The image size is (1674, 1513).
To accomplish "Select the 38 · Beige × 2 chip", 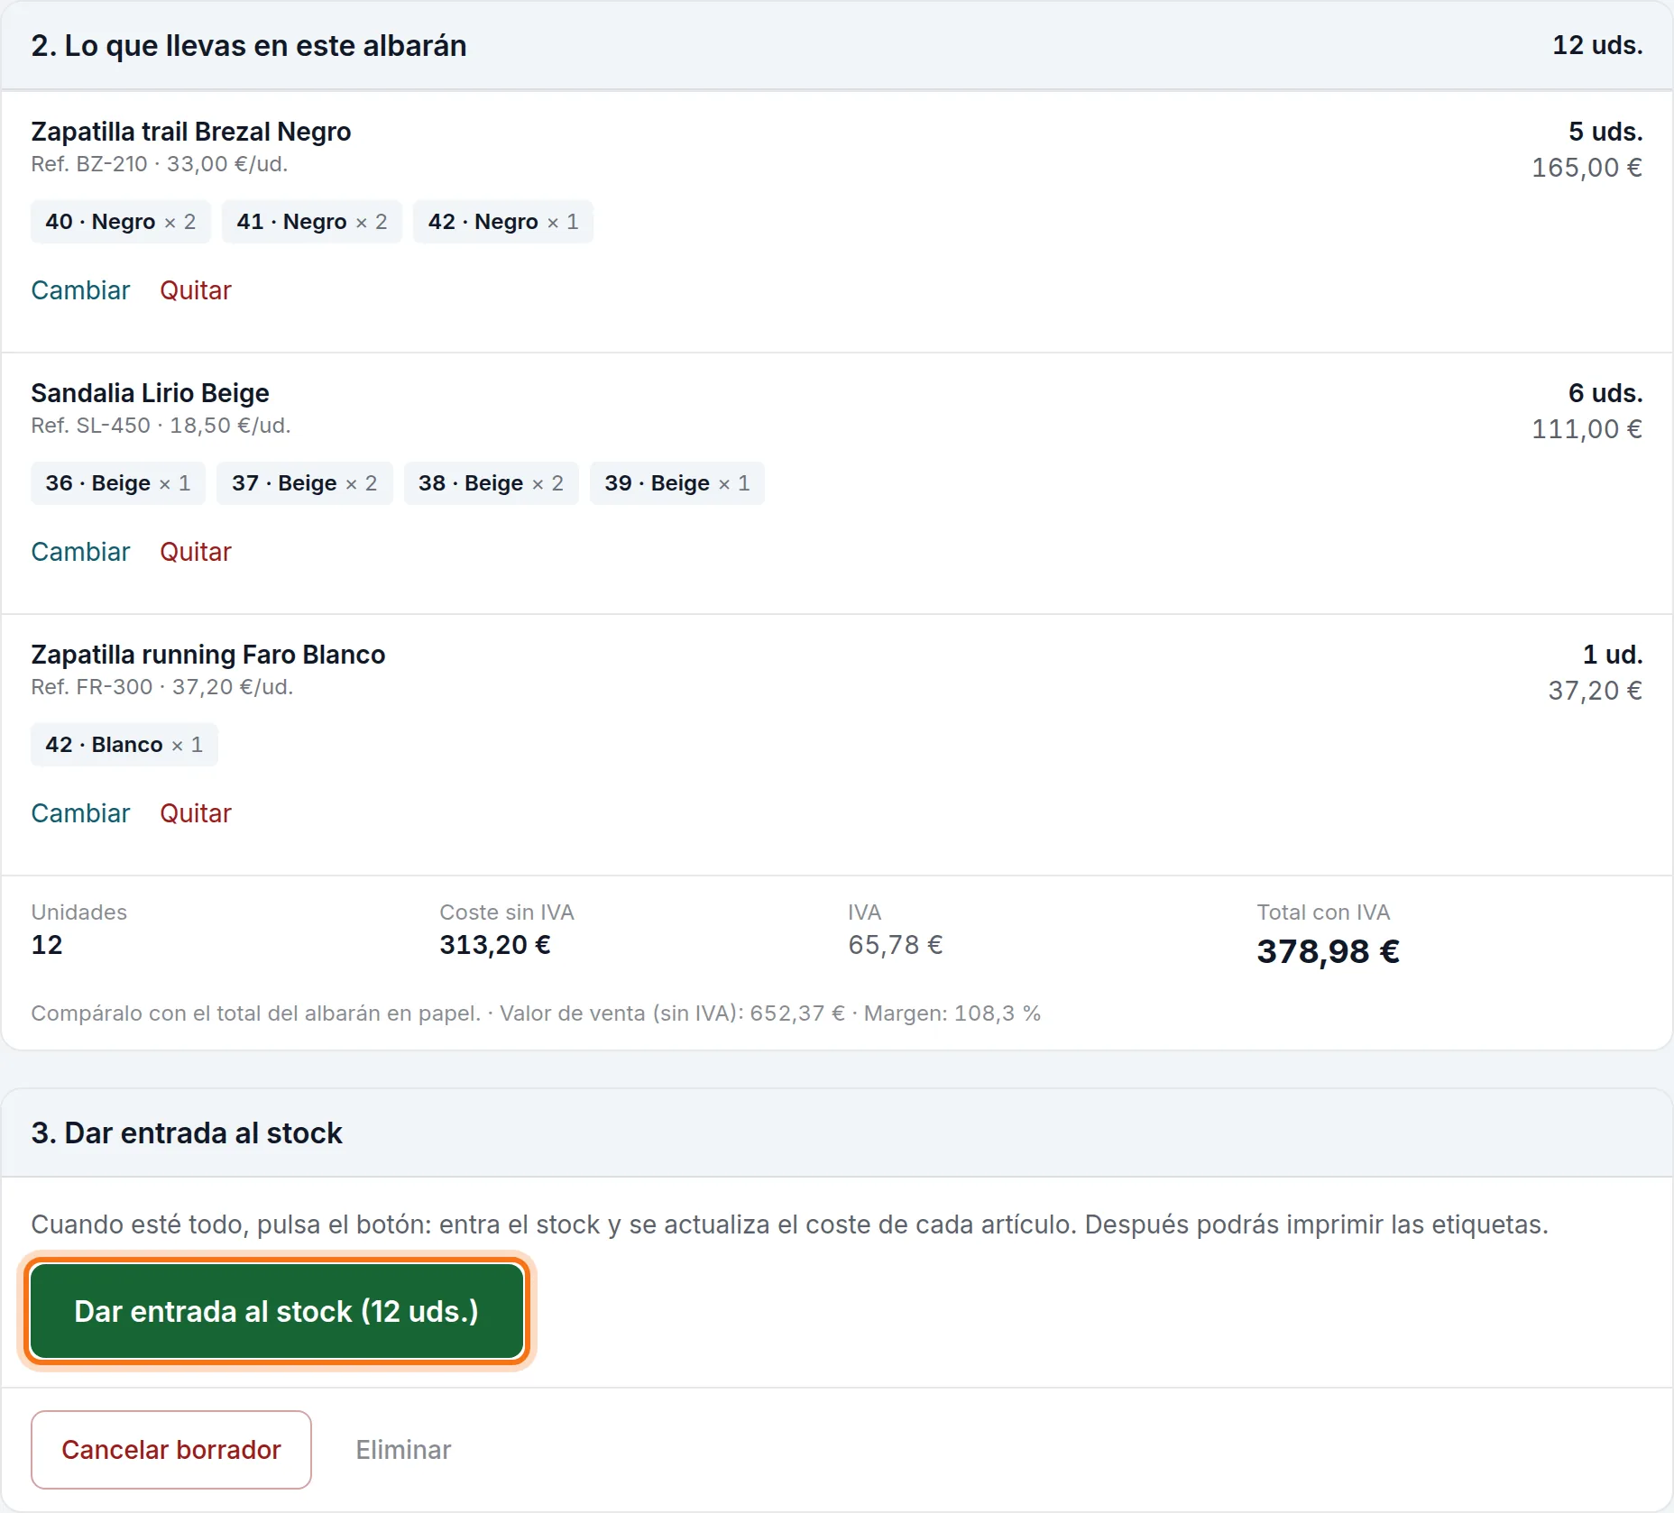I will (492, 483).
